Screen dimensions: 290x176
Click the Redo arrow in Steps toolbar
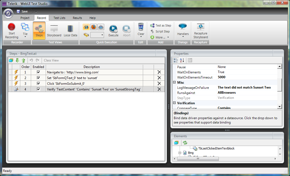(x=37, y=60)
